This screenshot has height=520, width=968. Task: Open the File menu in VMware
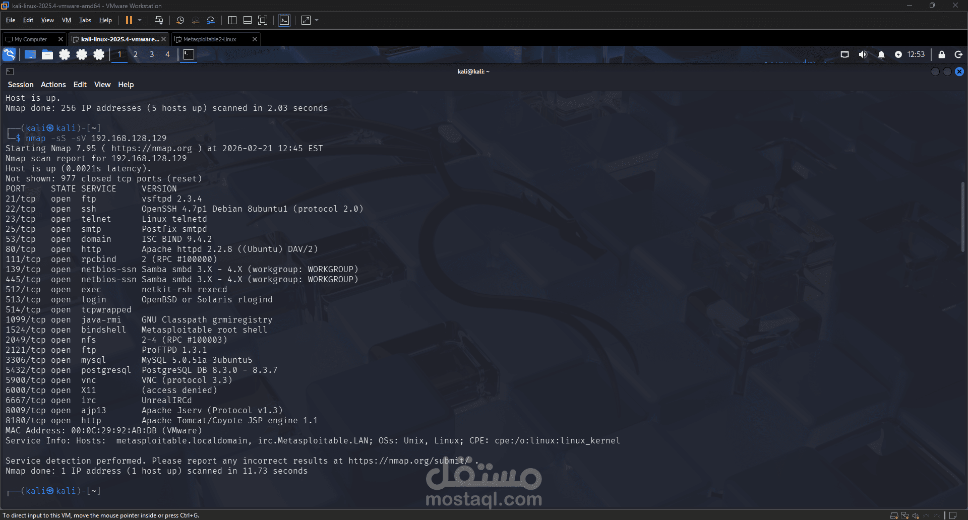(11, 20)
